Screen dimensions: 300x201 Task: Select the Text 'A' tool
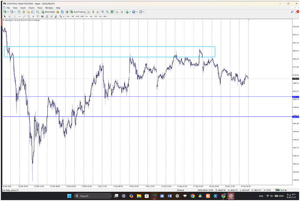tap(33, 17)
